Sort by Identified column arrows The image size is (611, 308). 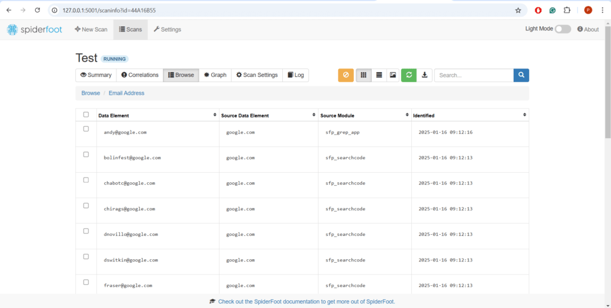[524, 115]
